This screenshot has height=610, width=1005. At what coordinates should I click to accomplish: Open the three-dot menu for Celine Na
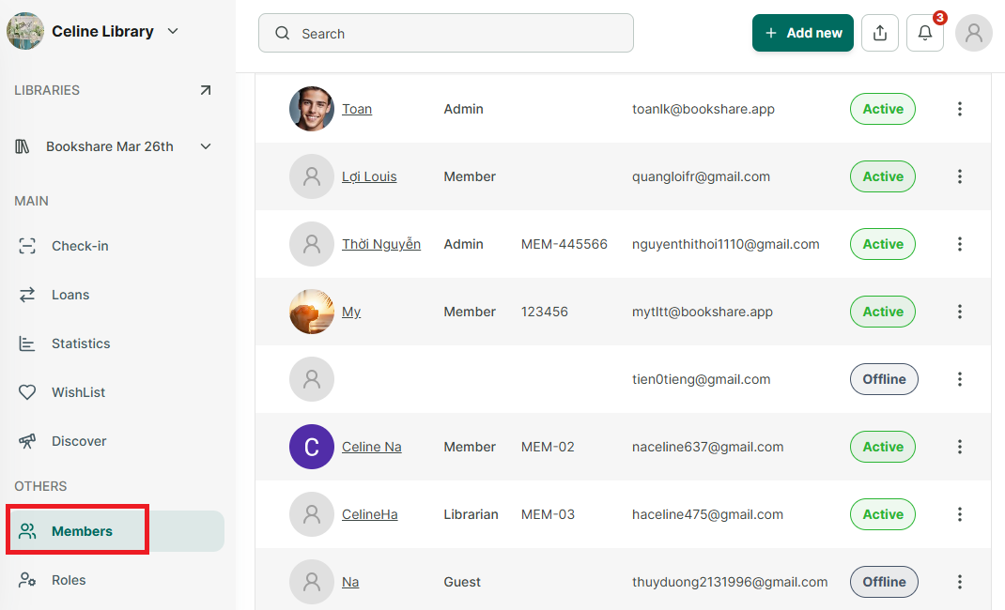tap(960, 447)
